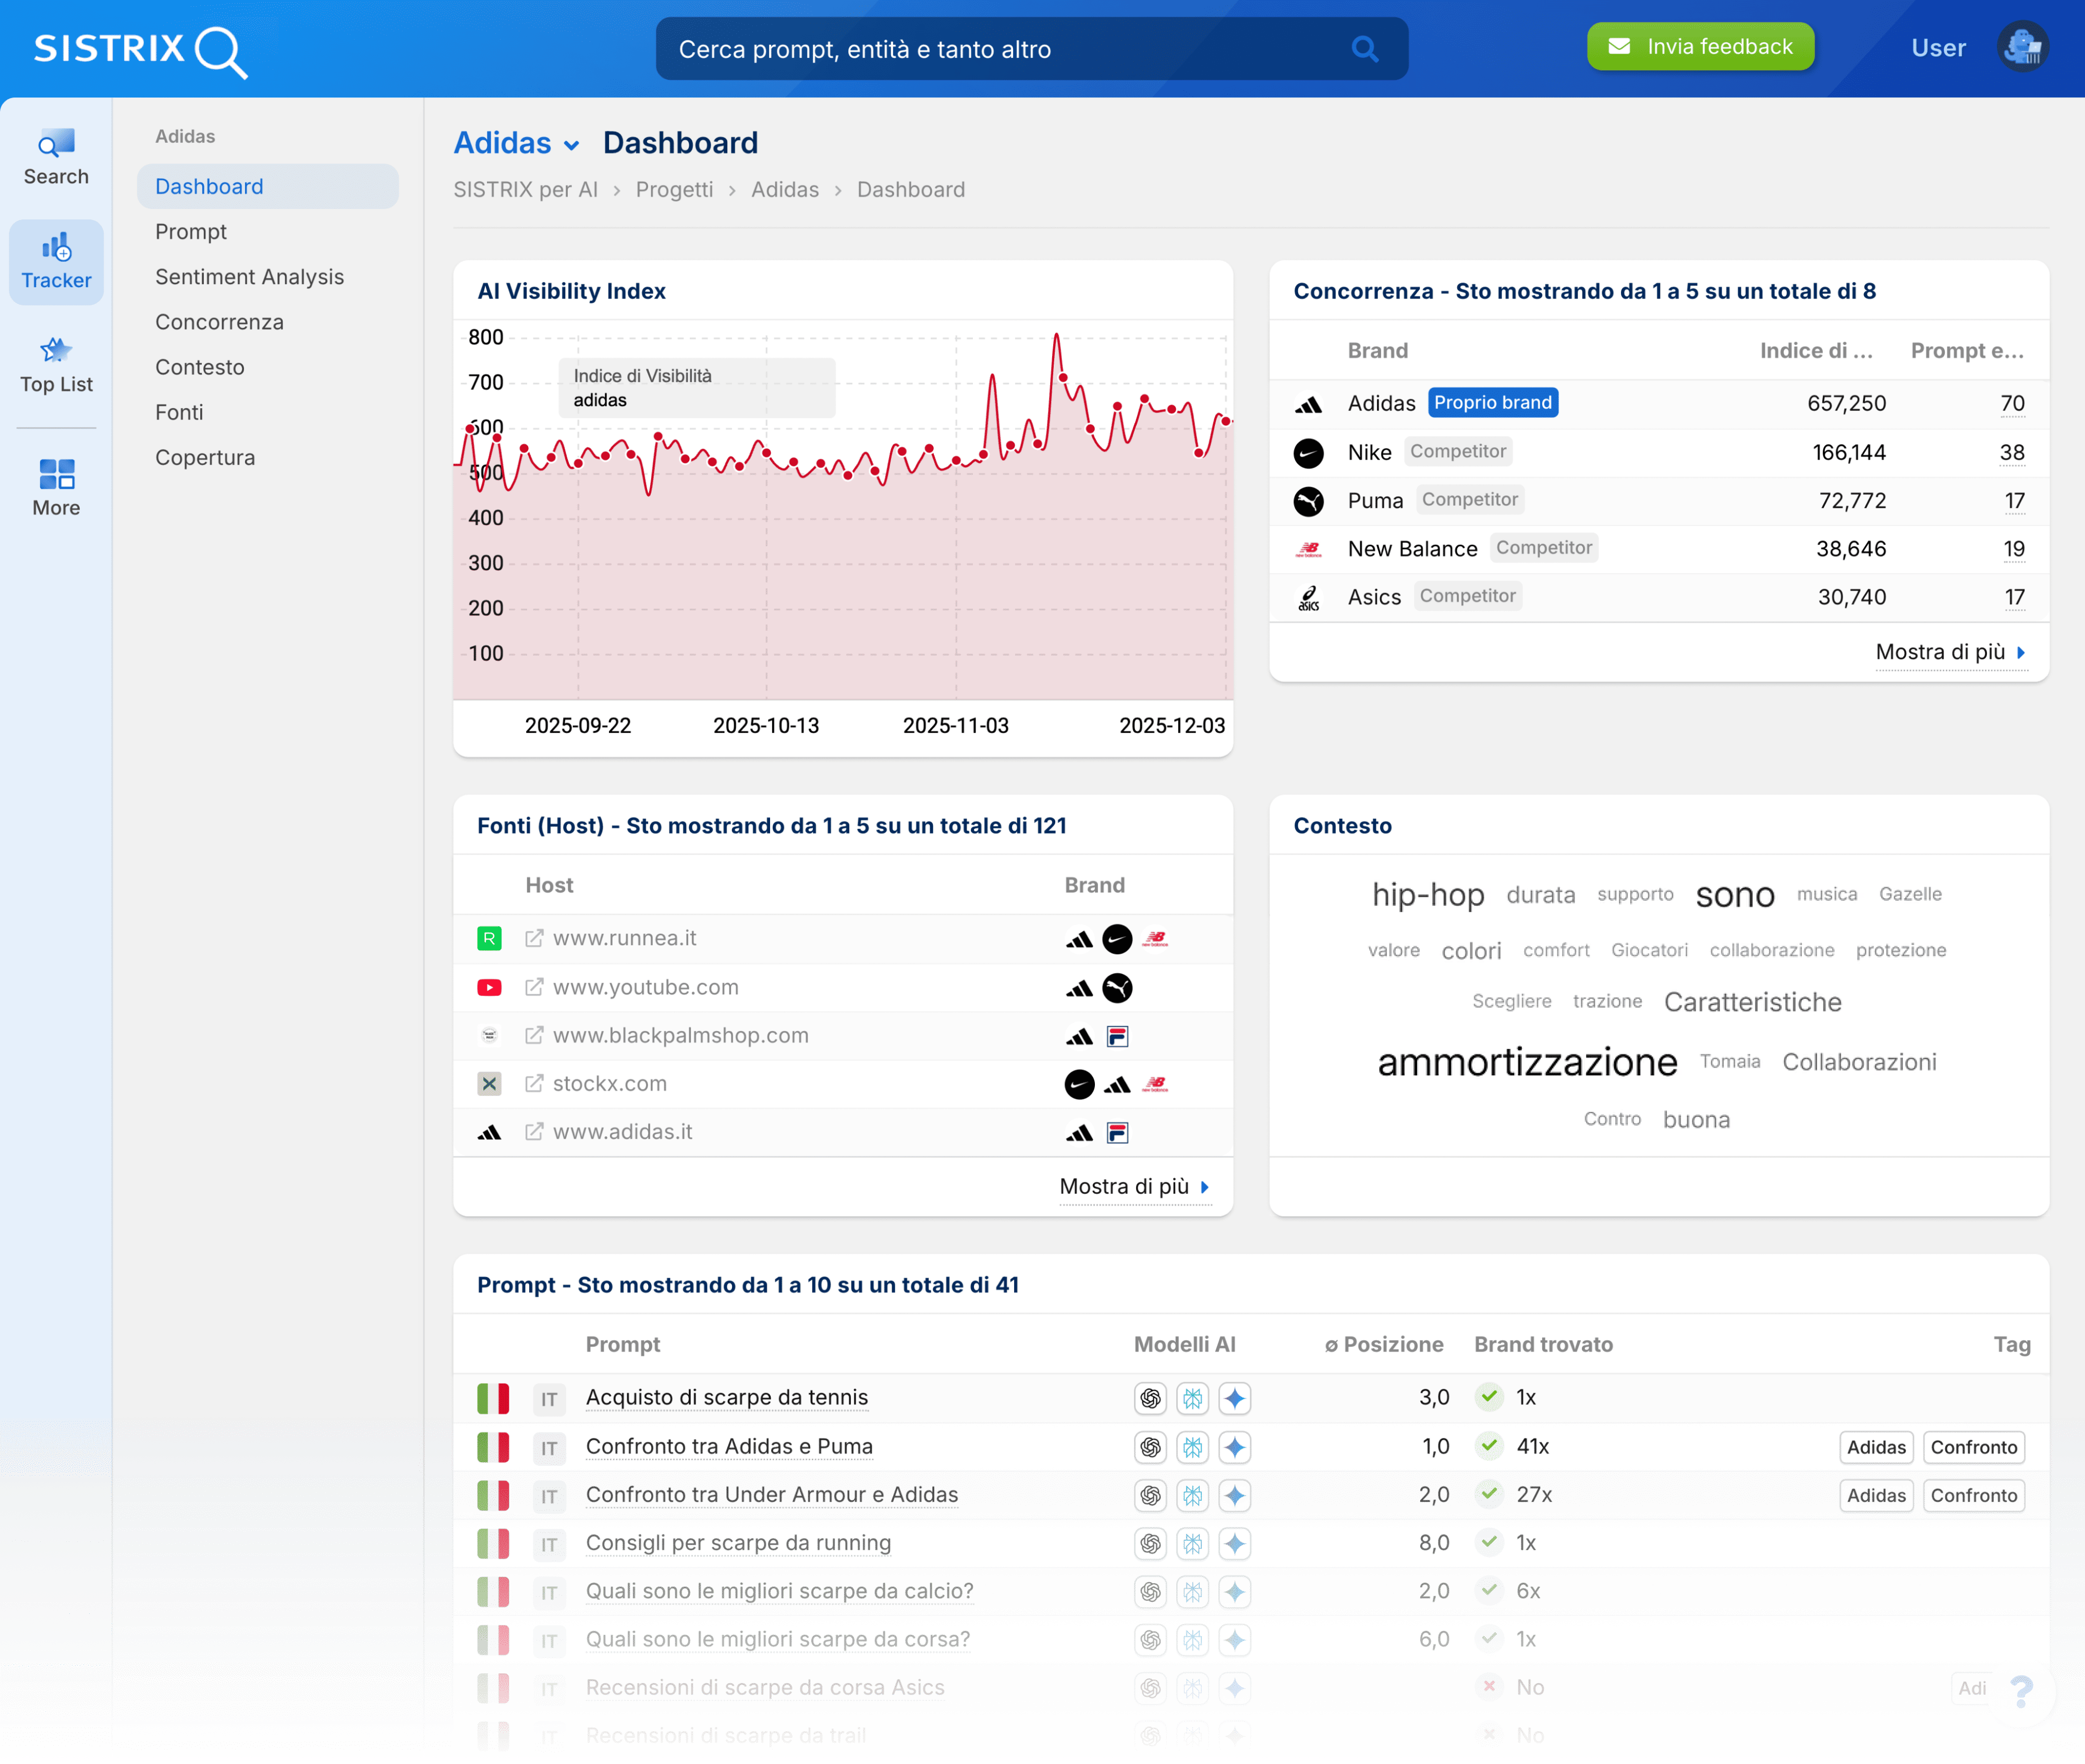The width and height of the screenshot is (2085, 1764).
Task: Select the Tracker icon in the left sidebar
Action: point(56,260)
